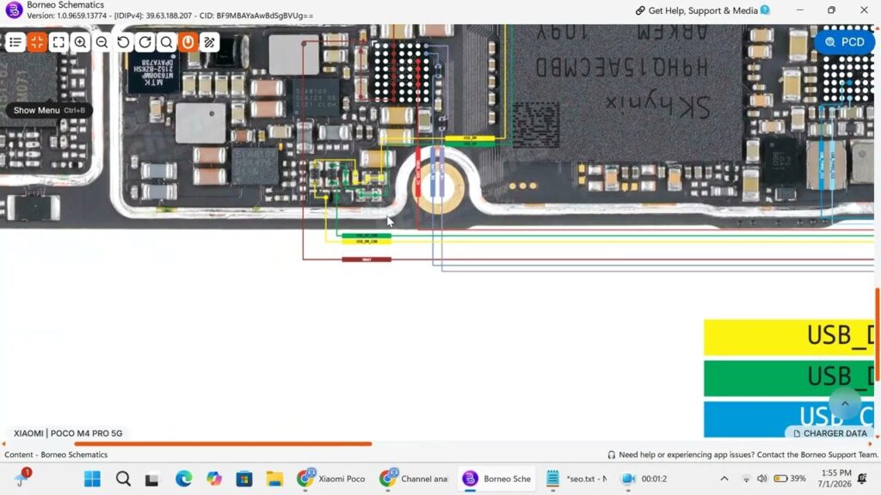
Task: Expand the hidden system tray icons chevron
Action: point(724,479)
